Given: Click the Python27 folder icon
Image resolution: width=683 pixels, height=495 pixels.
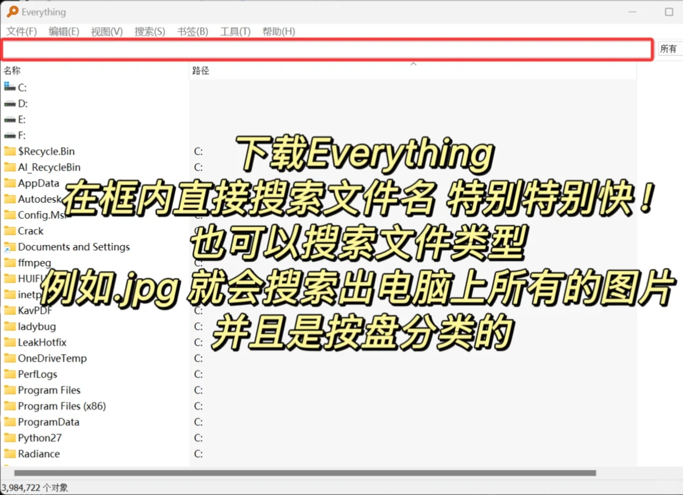Looking at the screenshot, I should [x=10, y=438].
